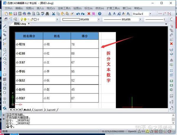Screen dimensions: 177x135
Task: Click command history scroll up arrow
Action: (173, 115)
